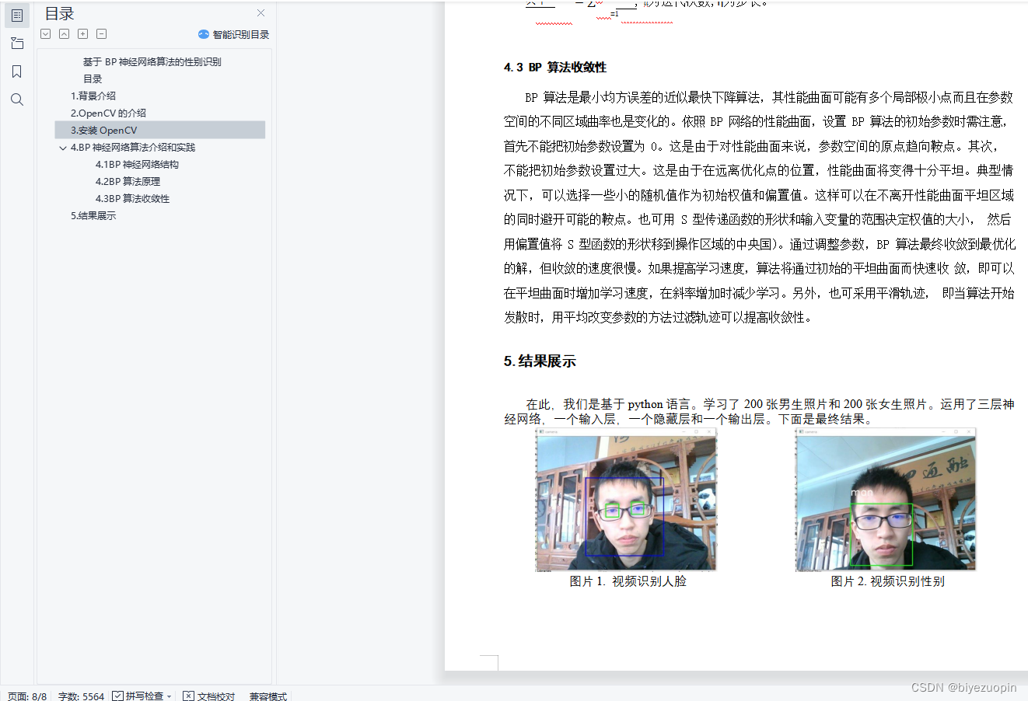Open the bookmarks panel icon
This screenshot has height=701, width=1028.
click(16, 71)
